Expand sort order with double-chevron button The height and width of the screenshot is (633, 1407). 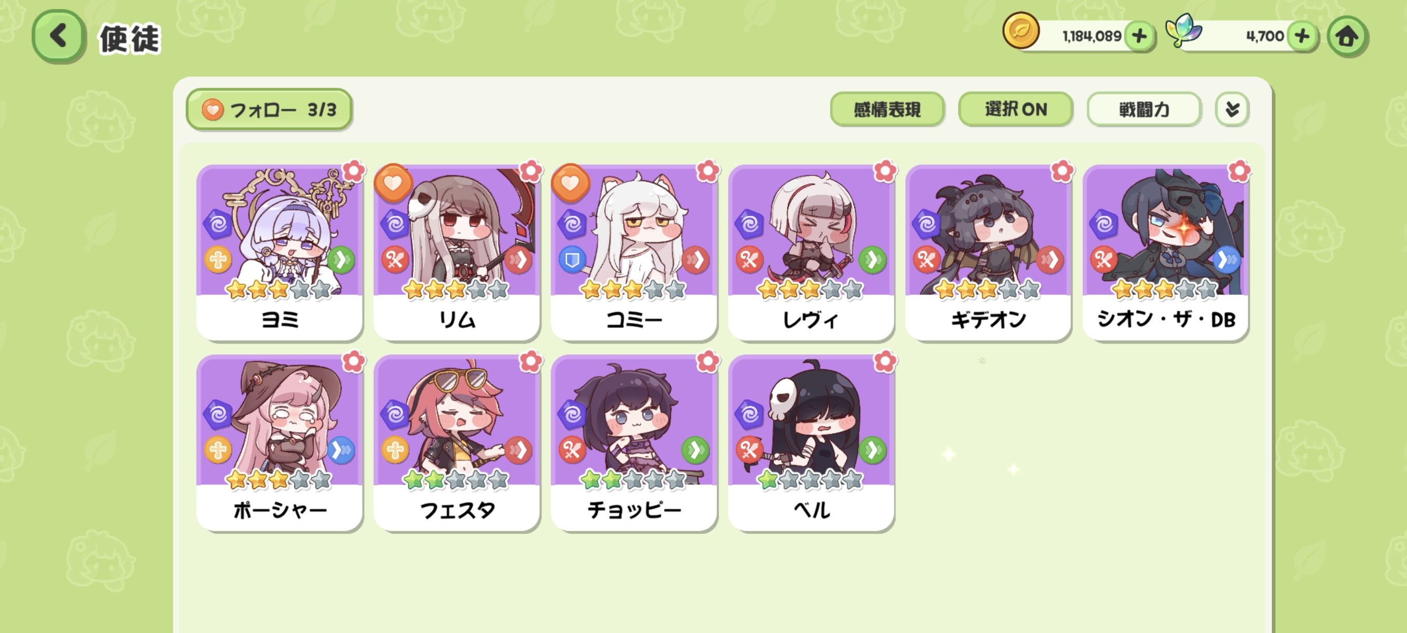pos(1232,109)
